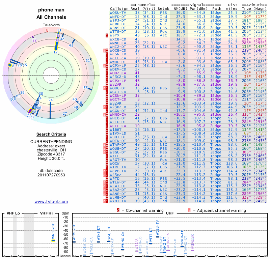Viewport: 270px width, 259px height.
Task: Click the WMFD-DT bar in VHF Hi chart
Action: coord(53,240)
